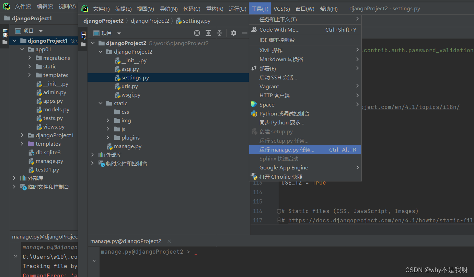
Task: Open 运行(U) menu
Action: [238, 9]
